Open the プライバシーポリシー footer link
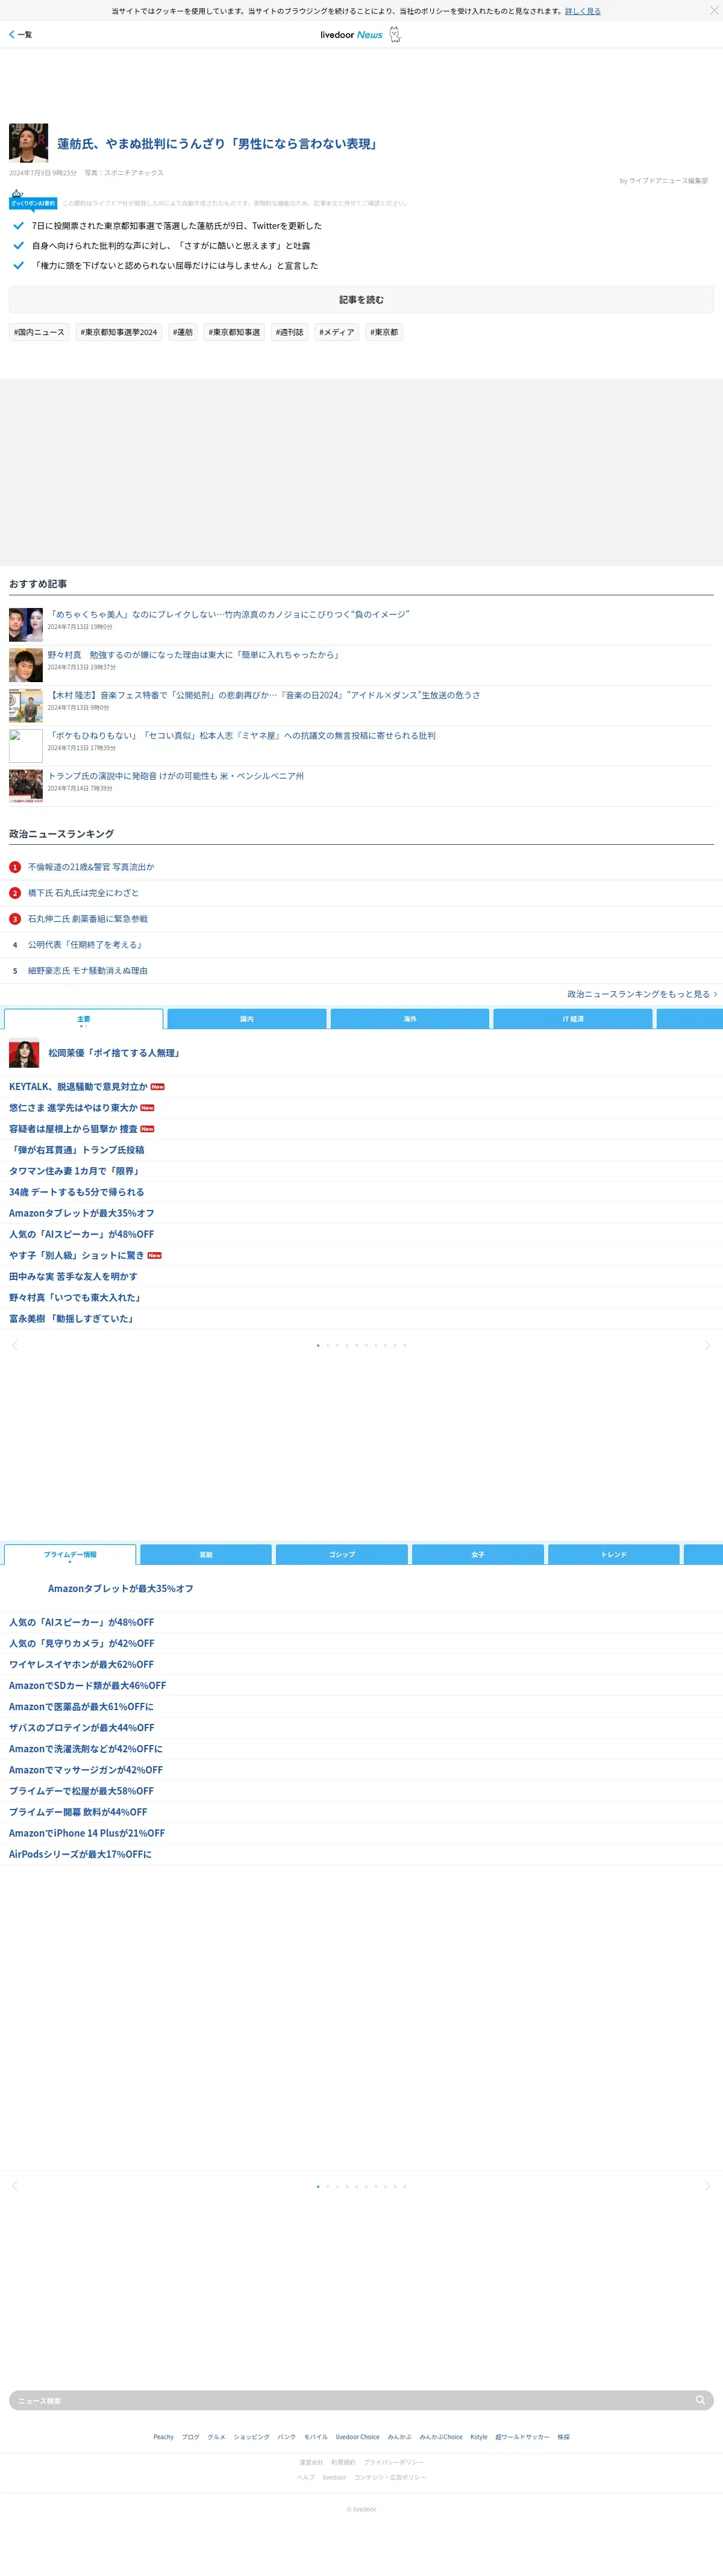The image size is (723, 2576). pos(393,2462)
